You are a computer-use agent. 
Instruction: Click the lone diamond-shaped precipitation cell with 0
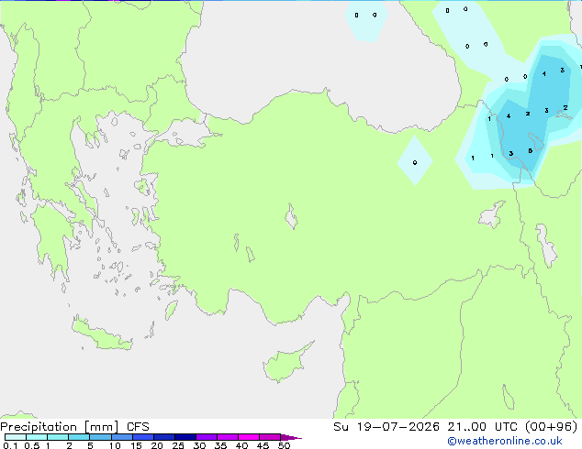pyautogui.click(x=415, y=160)
